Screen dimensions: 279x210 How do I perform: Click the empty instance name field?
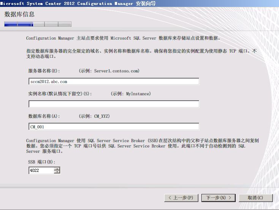(114, 104)
